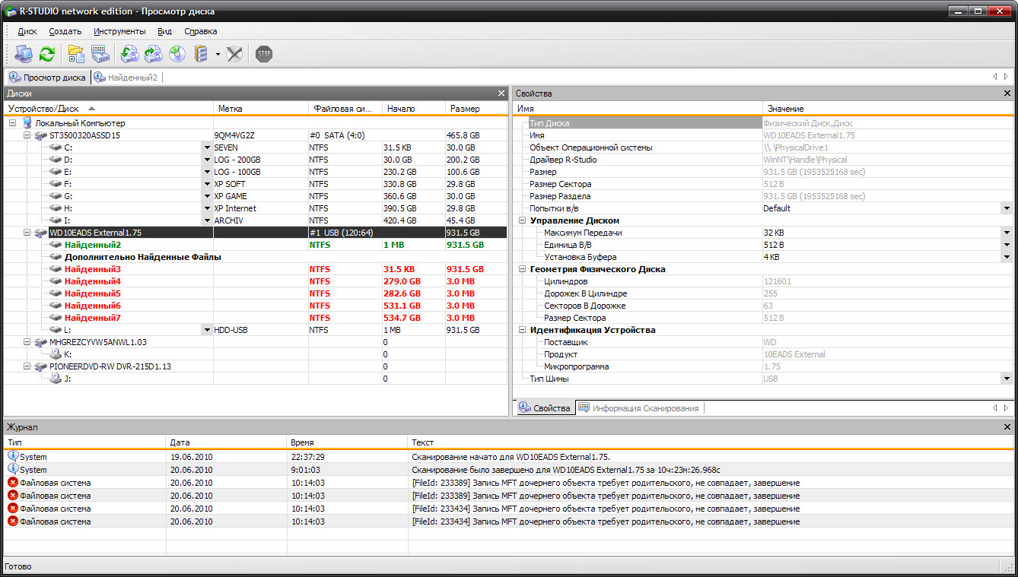Select the Свойства bottom tab
Screen dimensions: 1018x577
pos(545,408)
